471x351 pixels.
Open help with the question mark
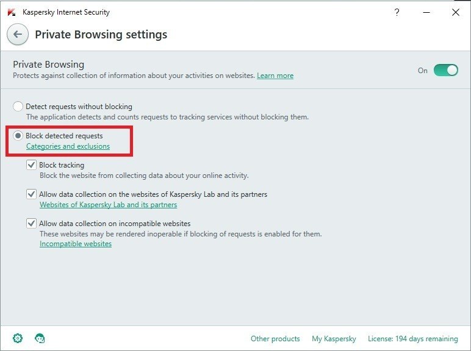[397, 12]
